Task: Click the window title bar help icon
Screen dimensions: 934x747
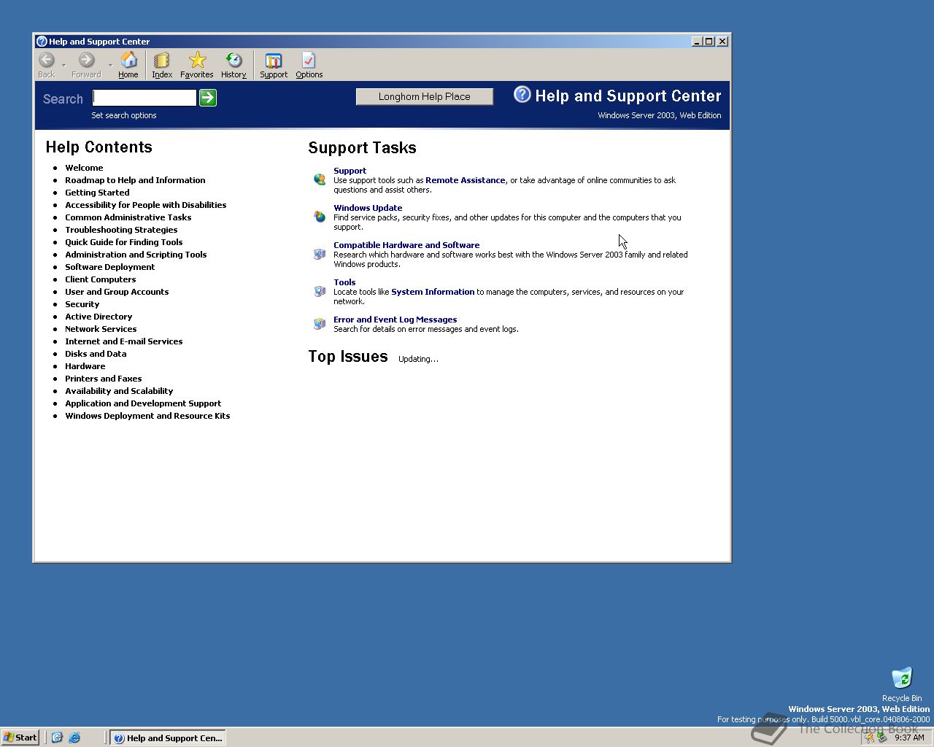Action: (x=42, y=42)
